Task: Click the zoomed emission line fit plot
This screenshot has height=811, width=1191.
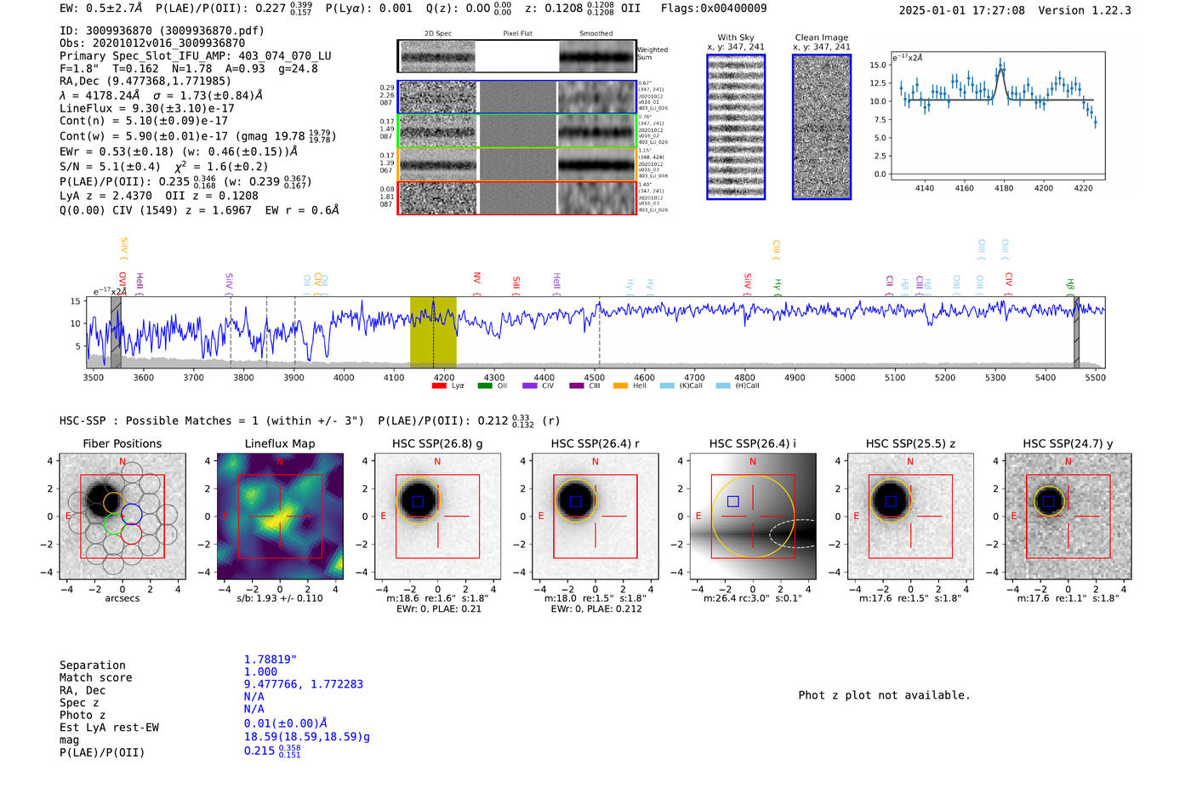Action: (x=998, y=116)
